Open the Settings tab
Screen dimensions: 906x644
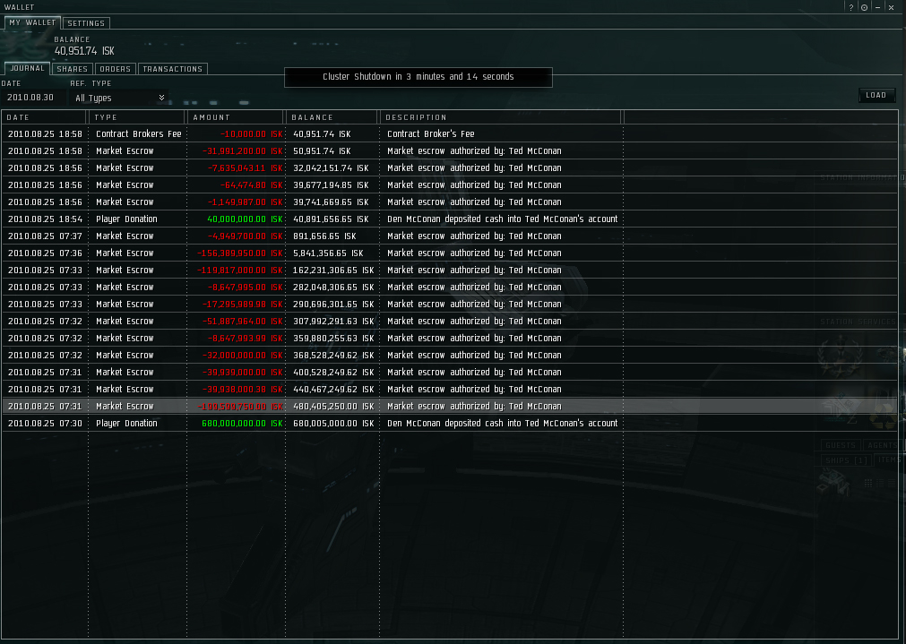click(x=86, y=23)
